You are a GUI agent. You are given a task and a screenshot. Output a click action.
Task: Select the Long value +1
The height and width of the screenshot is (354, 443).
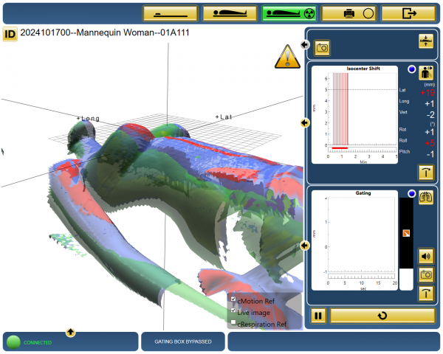point(430,104)
